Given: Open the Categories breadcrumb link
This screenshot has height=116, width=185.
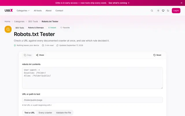Looking at the screenshot, I should [x=19, y=21].
